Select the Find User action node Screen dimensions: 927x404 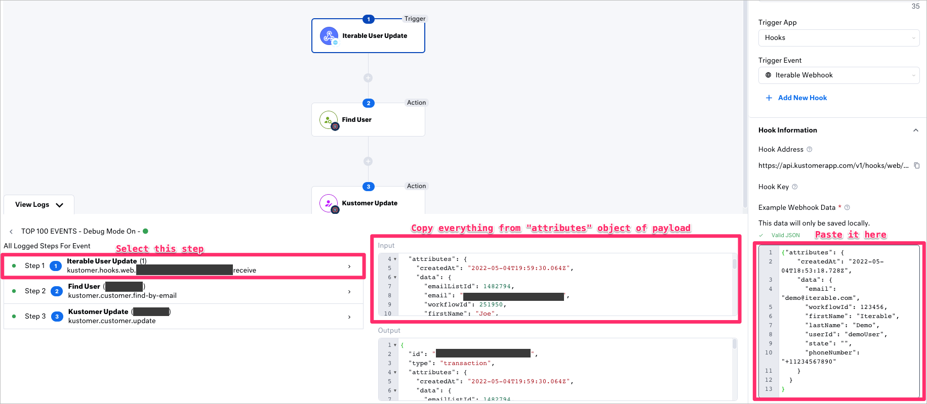[x=368, y=120]
